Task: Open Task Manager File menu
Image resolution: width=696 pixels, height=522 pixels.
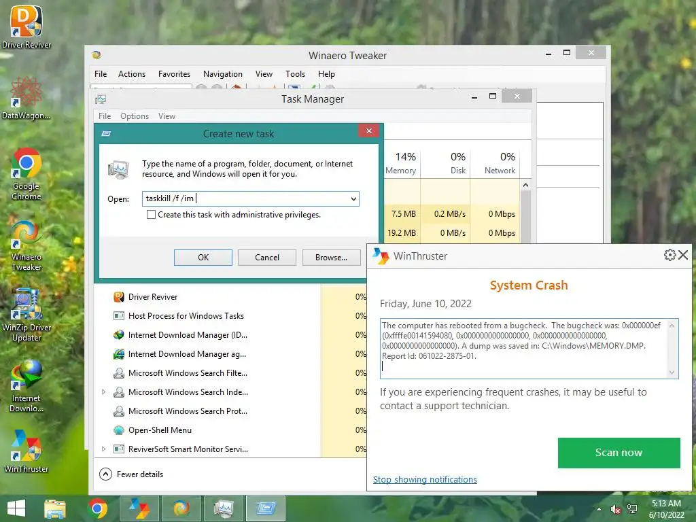Action: pos(105,116)
